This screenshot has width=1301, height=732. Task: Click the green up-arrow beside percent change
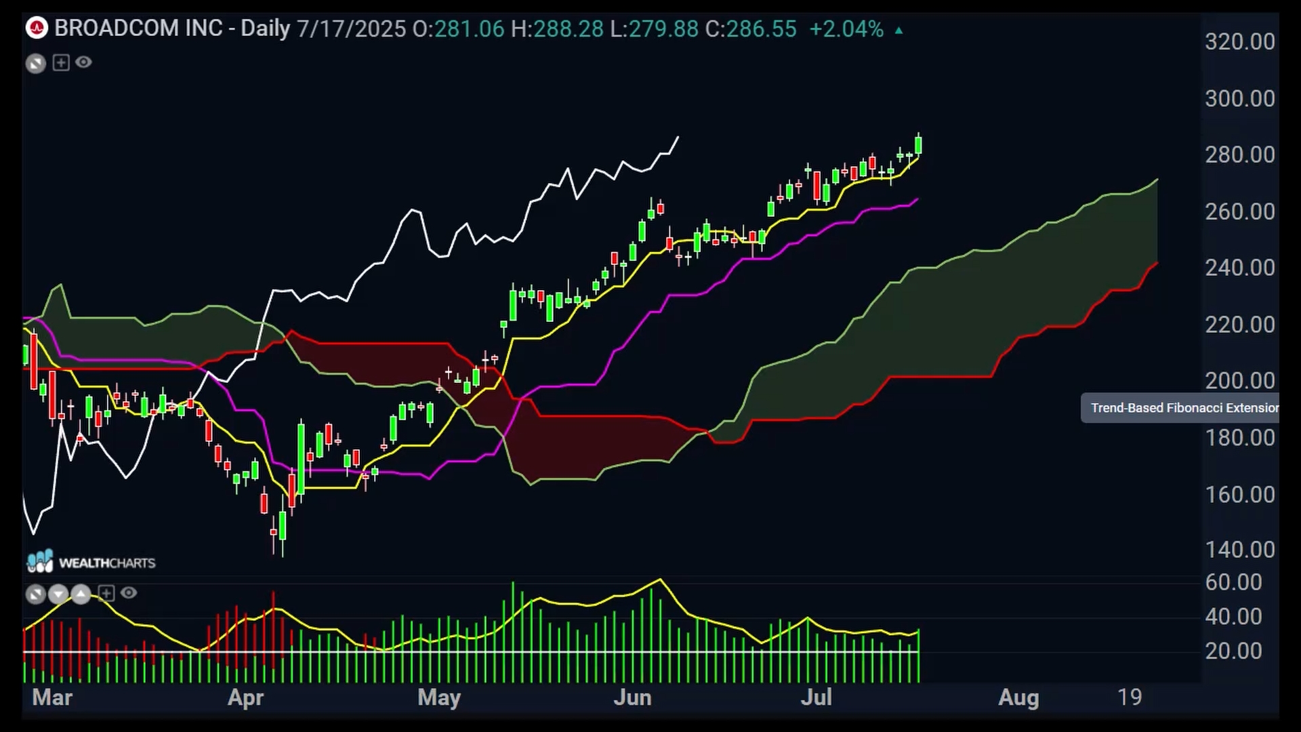899,30
